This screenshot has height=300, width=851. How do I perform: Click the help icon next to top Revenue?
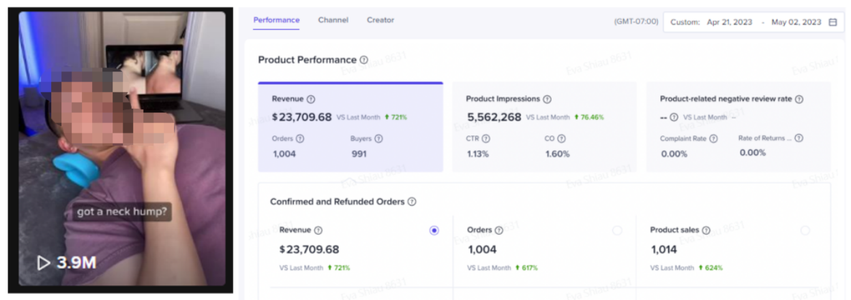(x=311, y=99)
